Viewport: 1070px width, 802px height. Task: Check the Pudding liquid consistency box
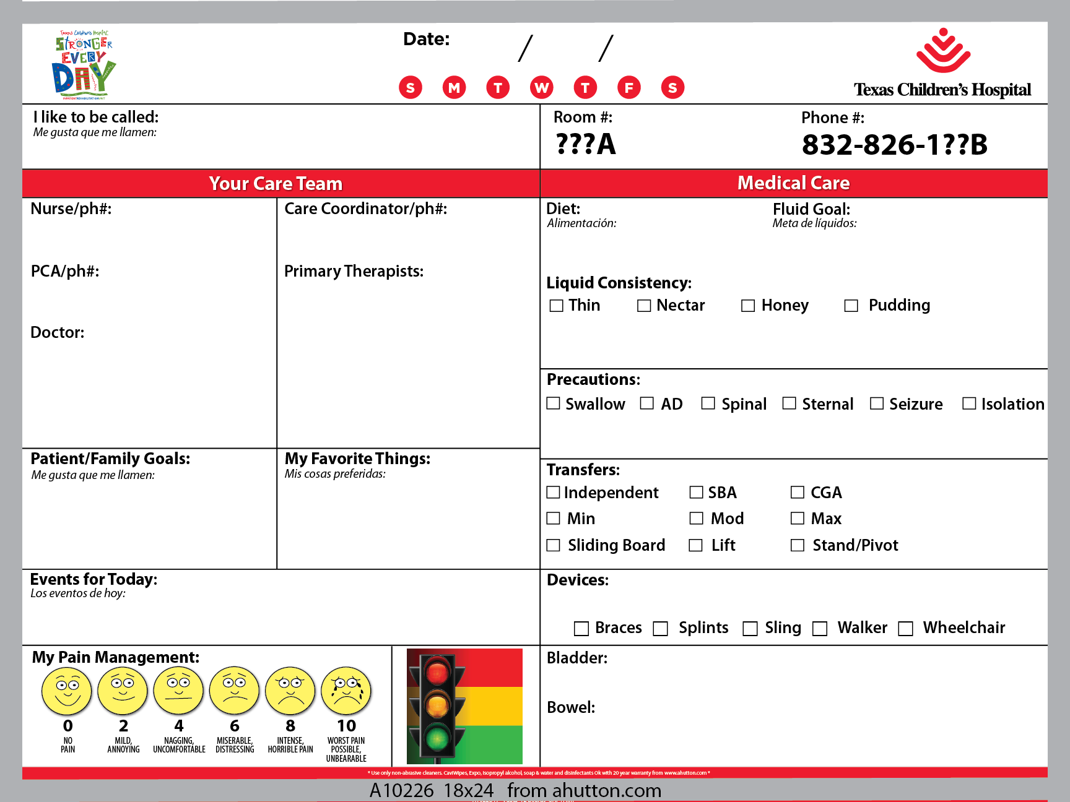tap(851, 306)
